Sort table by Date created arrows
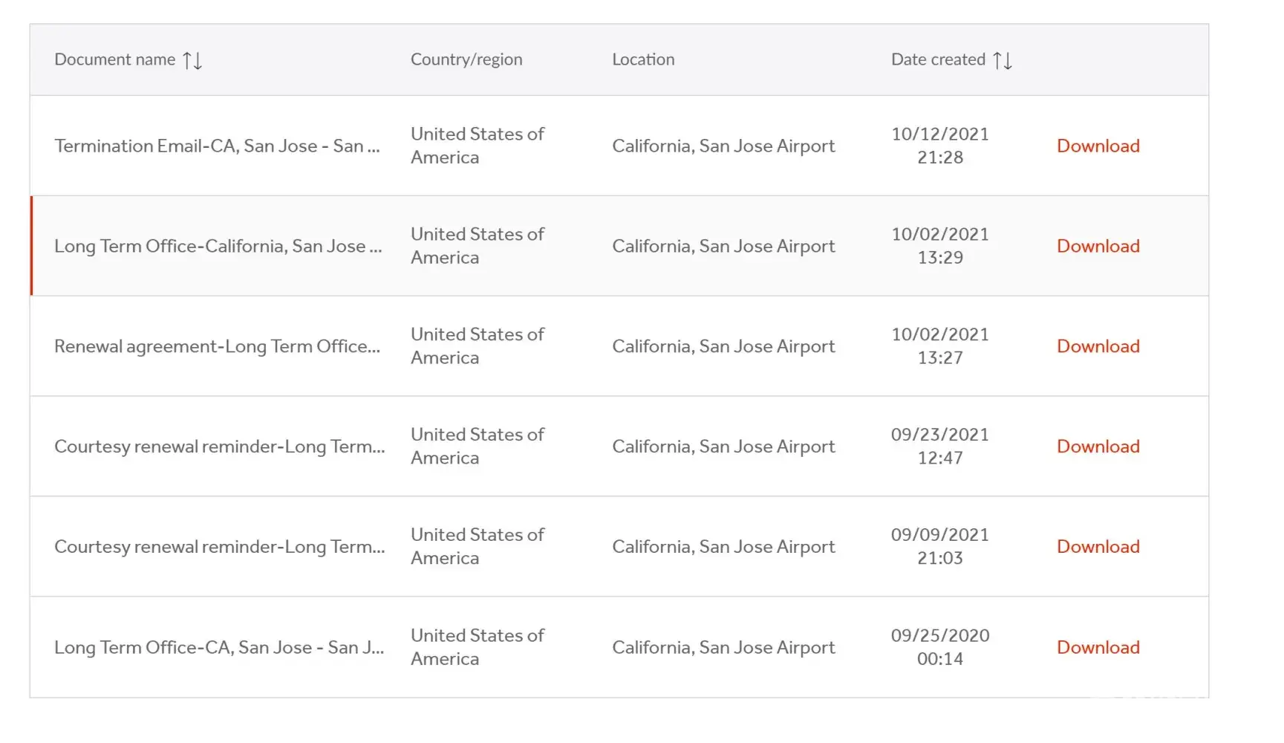1284x743 pixels. click(x=1003, y=60)
